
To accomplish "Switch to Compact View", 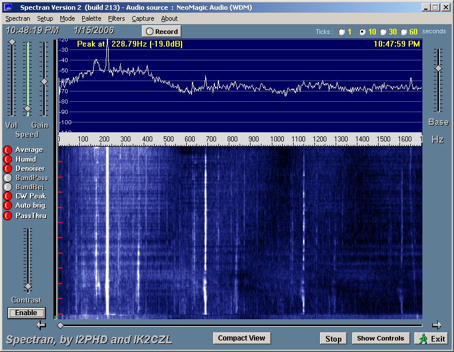I will (242, 338).
